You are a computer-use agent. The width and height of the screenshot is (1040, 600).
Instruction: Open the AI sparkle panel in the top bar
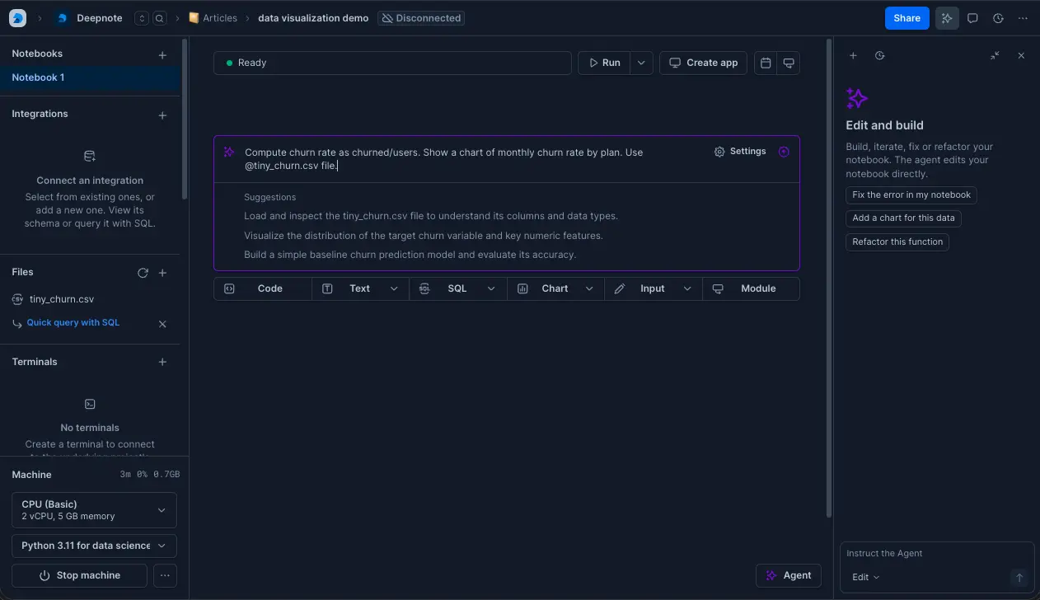pyautogui.click(x=946, y=17)
